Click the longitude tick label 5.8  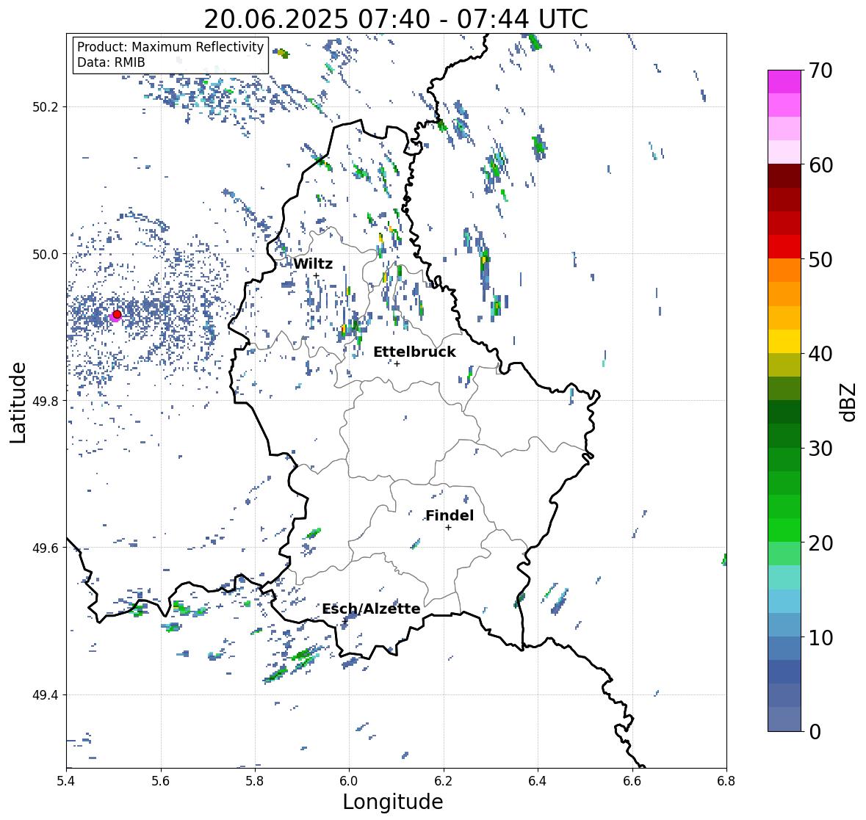click(x=255, y=780)
